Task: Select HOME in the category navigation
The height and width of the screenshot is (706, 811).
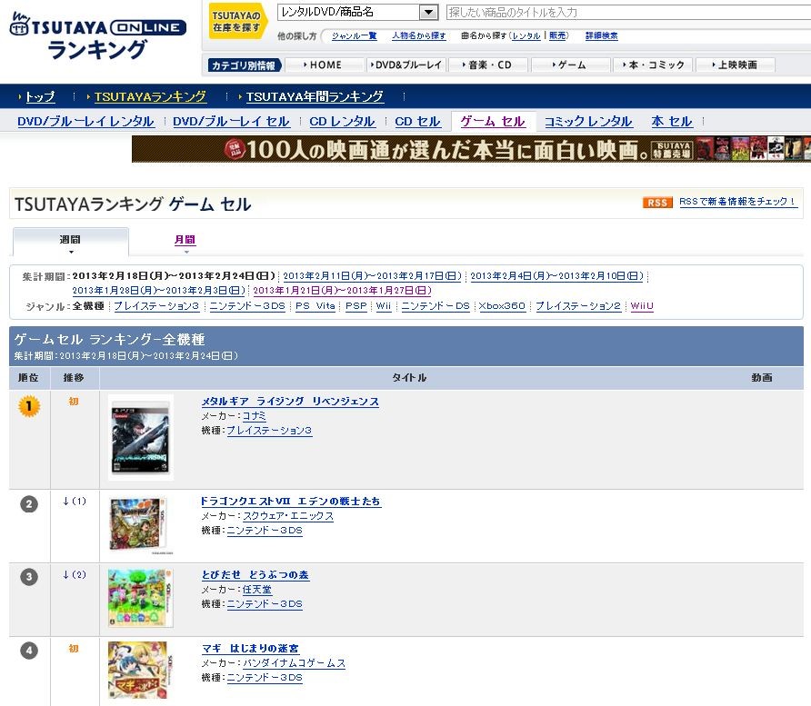Action: [x=323, y=65]
